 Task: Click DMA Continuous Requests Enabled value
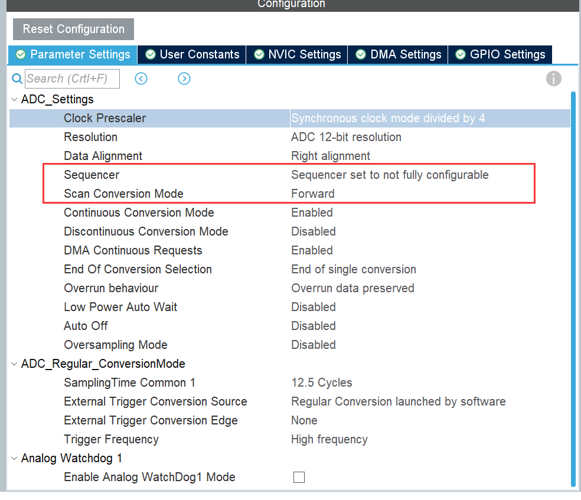click(312, 250)
